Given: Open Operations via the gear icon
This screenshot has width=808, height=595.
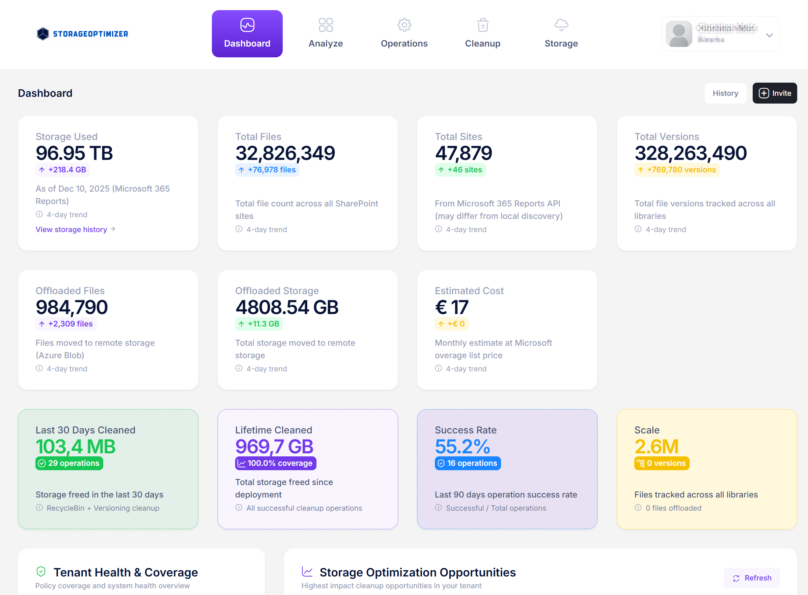Looking at the screenshot, I should 404,25.
